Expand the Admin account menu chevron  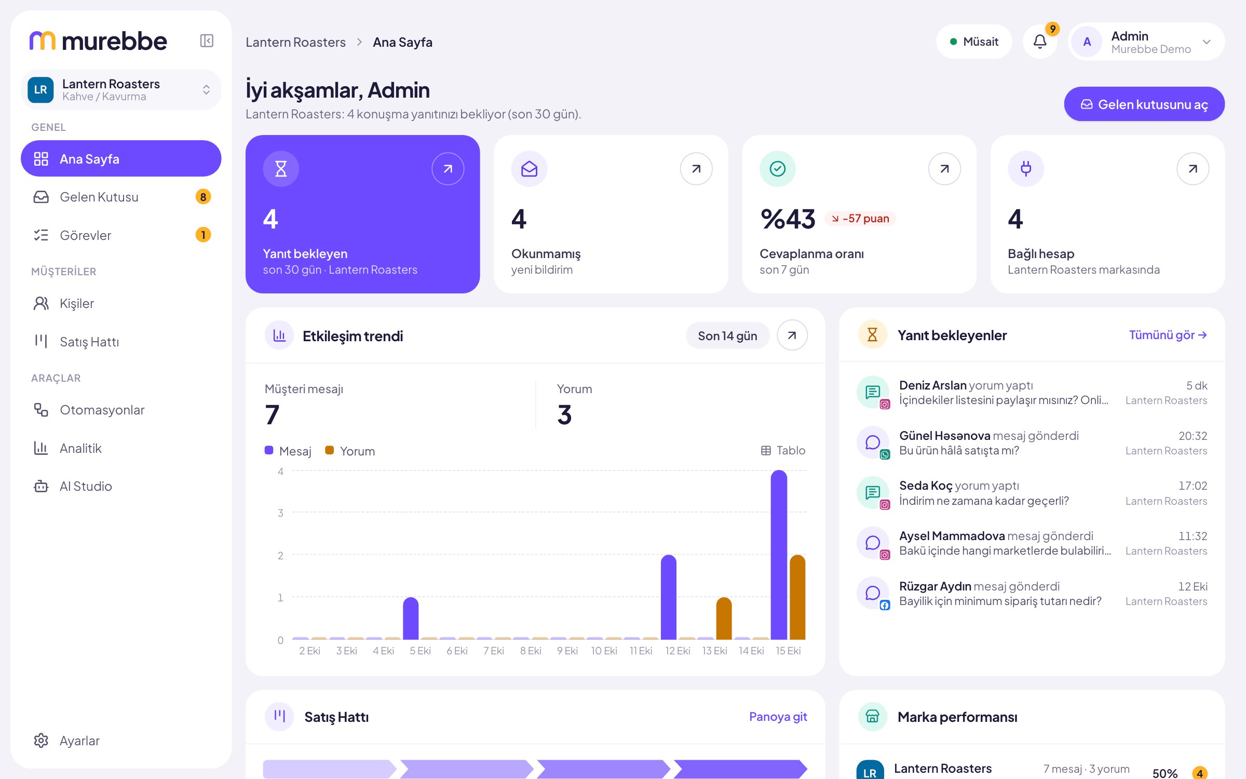click(1207, 42)
